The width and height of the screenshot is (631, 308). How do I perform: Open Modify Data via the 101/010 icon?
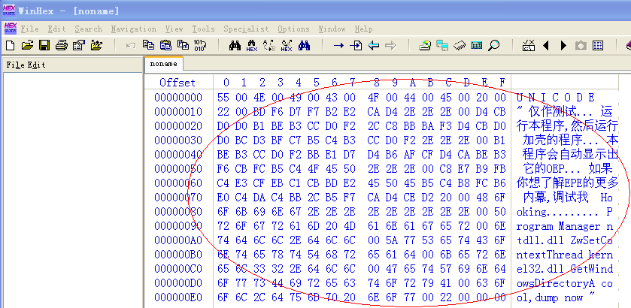200,45
